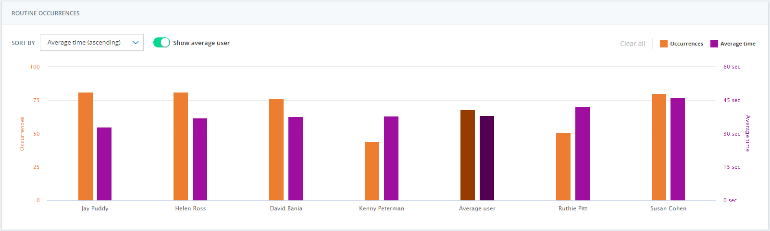The height and width of the screenshot is (231, 770).
Task: Click the Average user dark purple bar
Action: [487, 158]
